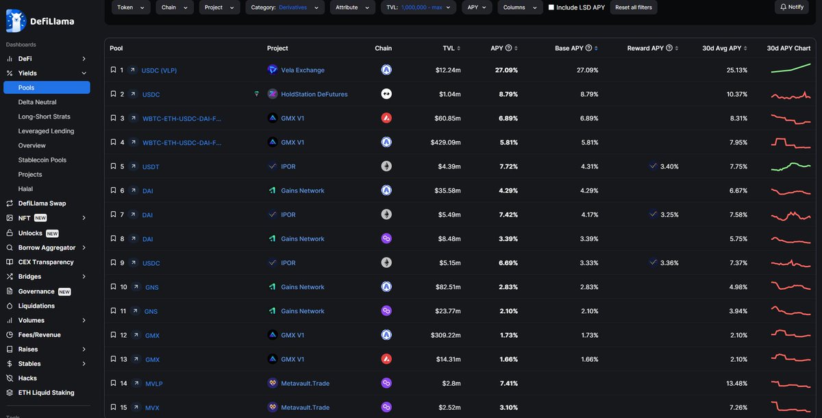Click the DefiLlama logo
The height and width of the screenshot is (418, 822).
tap(40, 21)
